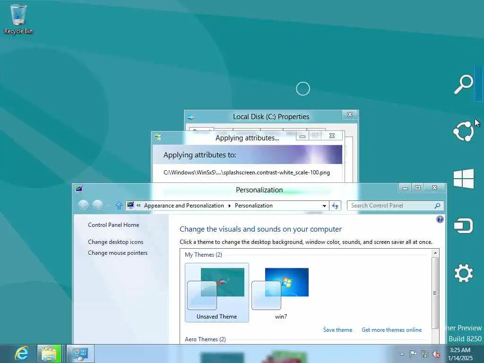This screenshot has width=484, height=363.
Task: Open the address bar history dropdown
Action: (324, 206)
